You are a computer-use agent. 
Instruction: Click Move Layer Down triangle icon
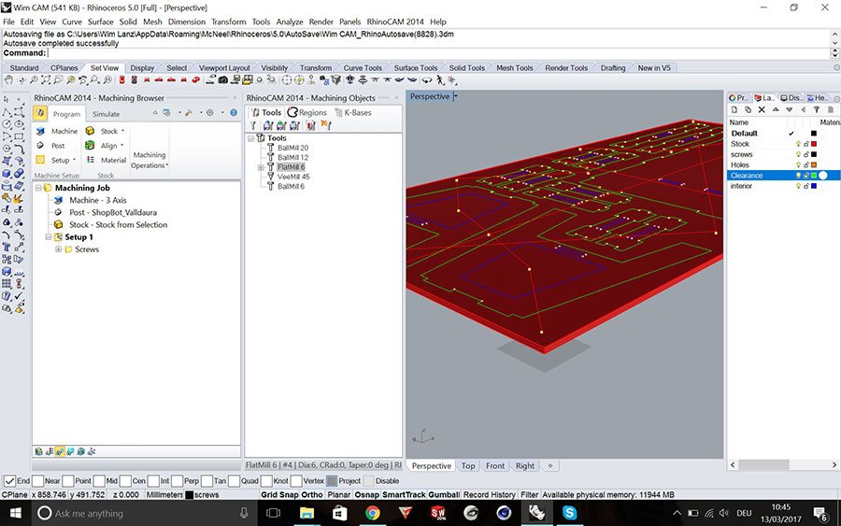790,110
